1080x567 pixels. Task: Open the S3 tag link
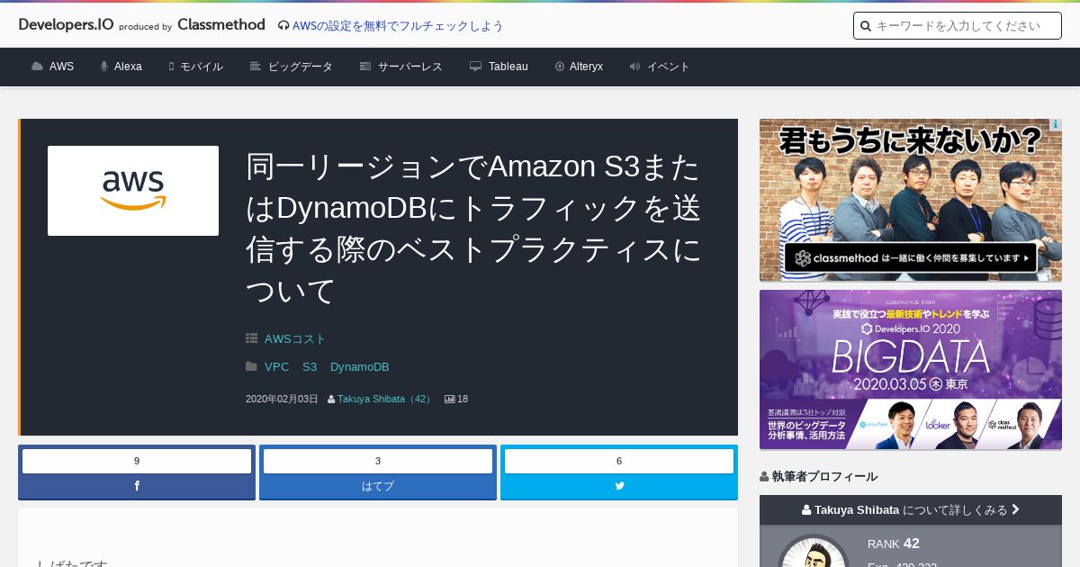pos(310,367)
